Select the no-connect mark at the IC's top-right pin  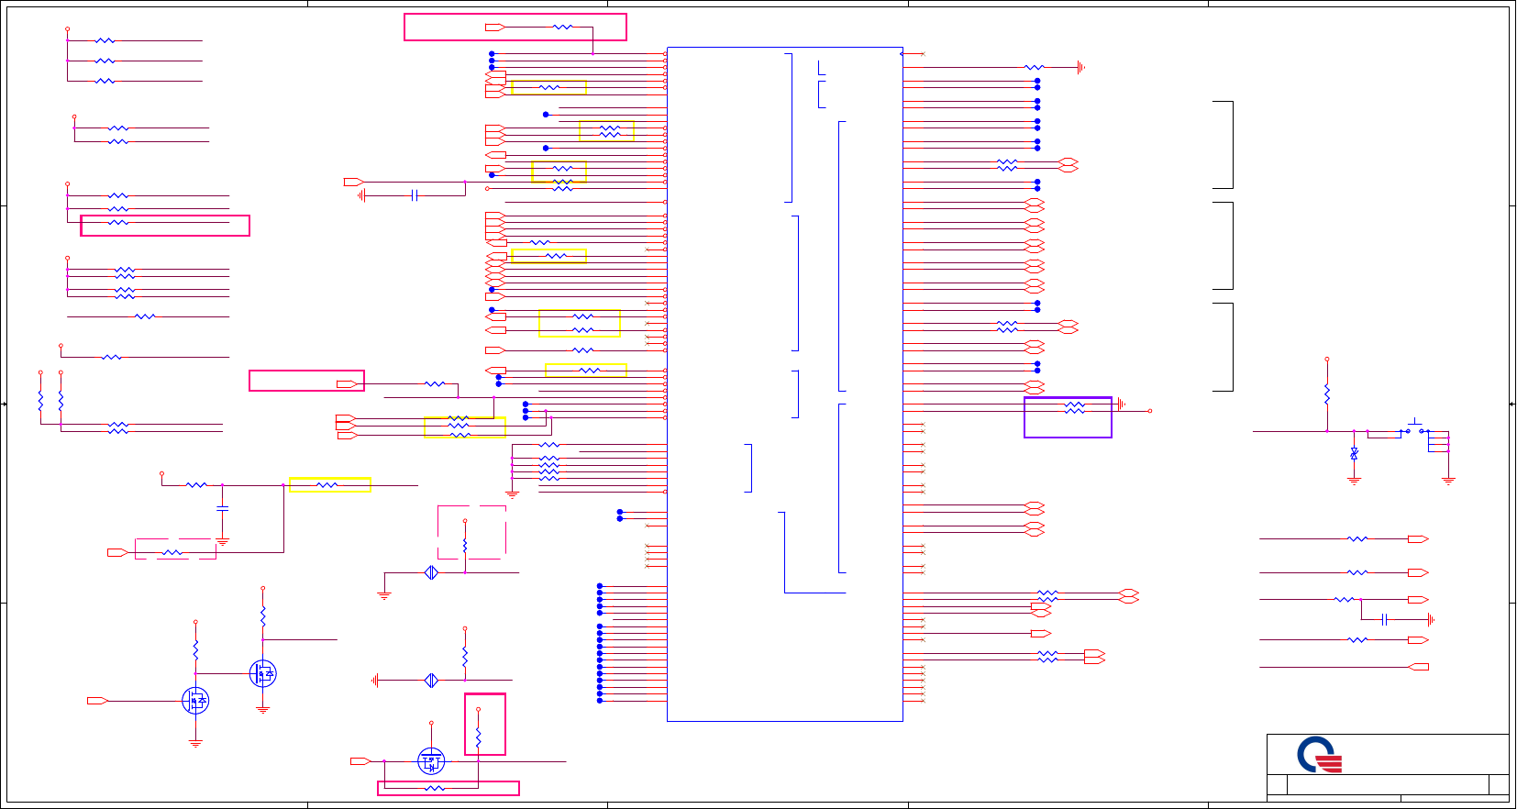pyautogui.click(x=923, y=54)
